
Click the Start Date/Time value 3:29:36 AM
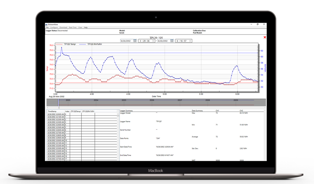coord(165,147)
